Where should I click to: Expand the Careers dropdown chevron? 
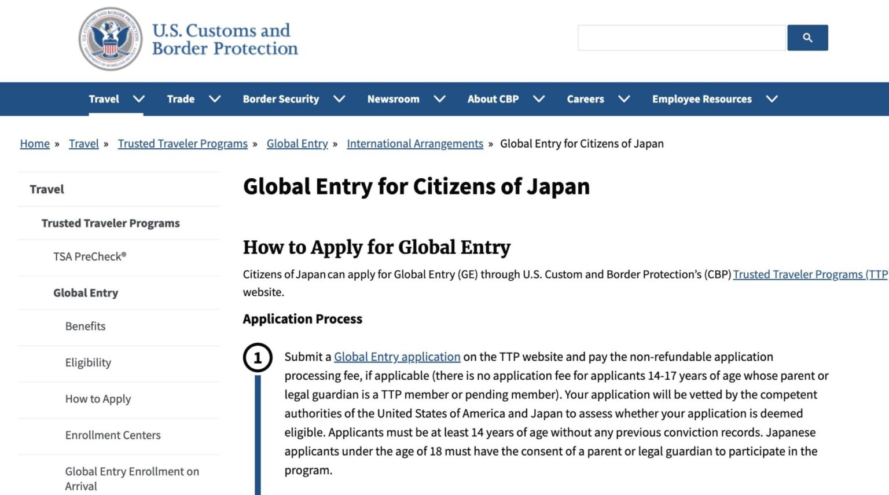[624, 99]
